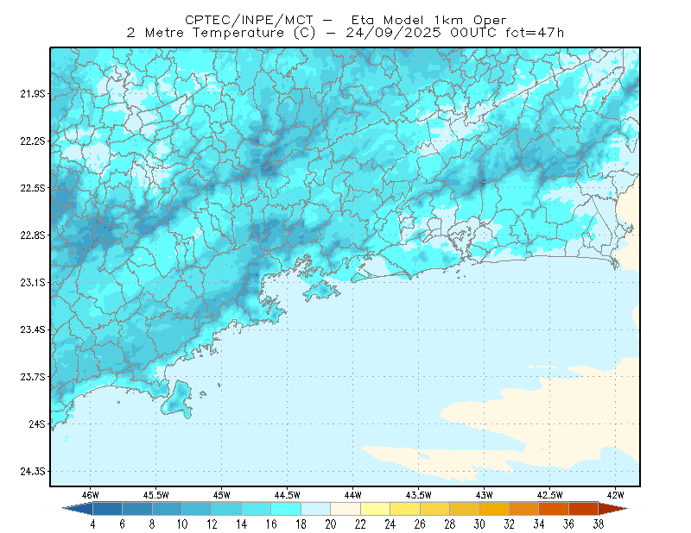691x533 pixels.
Task: Click the 26-28 degree colorbar swatch
Action: [x=434, y=509]
